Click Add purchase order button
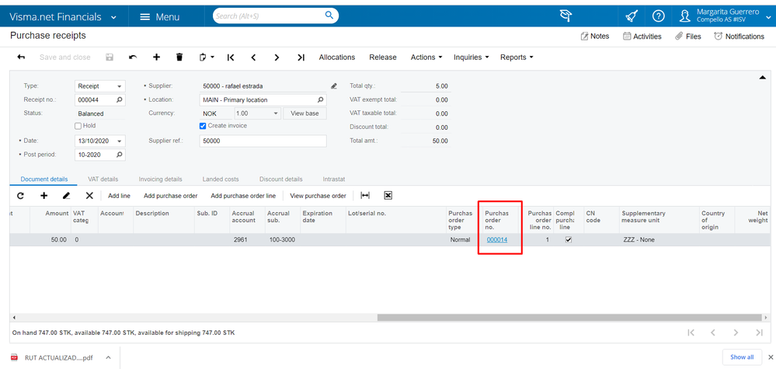 tap(171, 196)
